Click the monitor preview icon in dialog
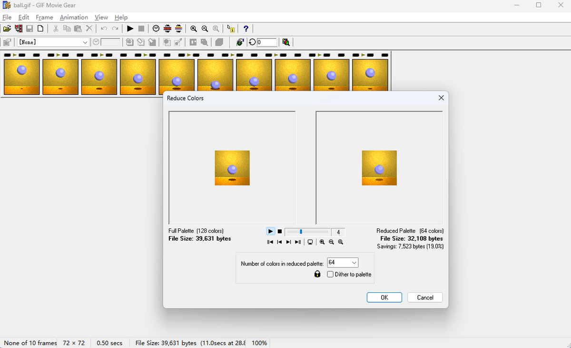571x348 pixels. (310, 242)
